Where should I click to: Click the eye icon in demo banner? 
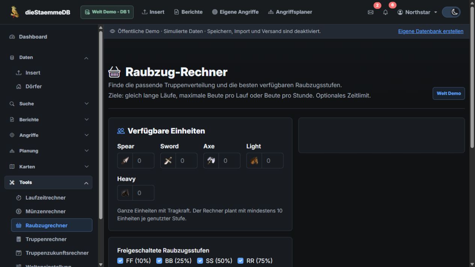pyautogui.click(x=112, y=31)
